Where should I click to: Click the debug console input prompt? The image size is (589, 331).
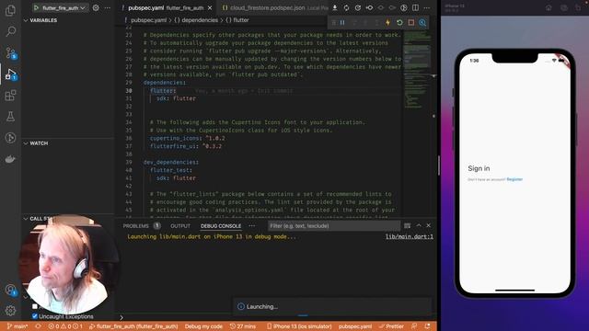tap(278, 317)
